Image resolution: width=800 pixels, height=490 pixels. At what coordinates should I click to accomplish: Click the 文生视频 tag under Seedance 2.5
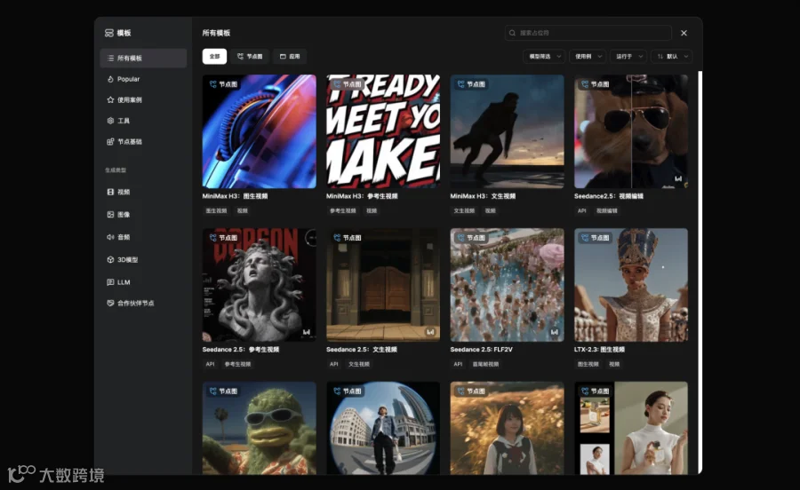[x=359, y=364]
